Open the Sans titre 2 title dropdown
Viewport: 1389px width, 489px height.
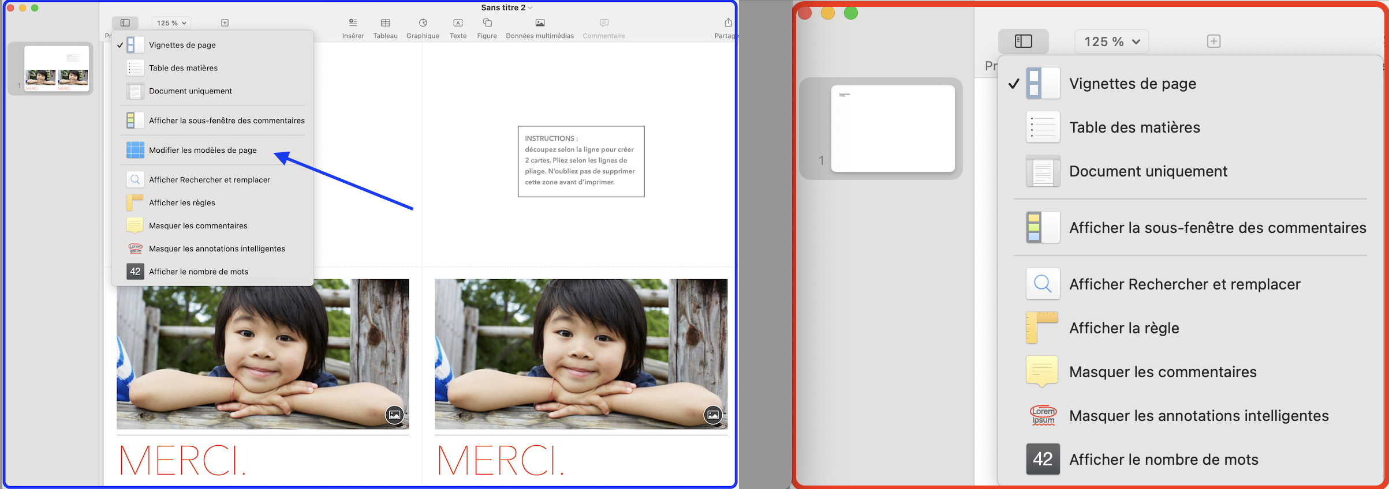tap(506, 7)
